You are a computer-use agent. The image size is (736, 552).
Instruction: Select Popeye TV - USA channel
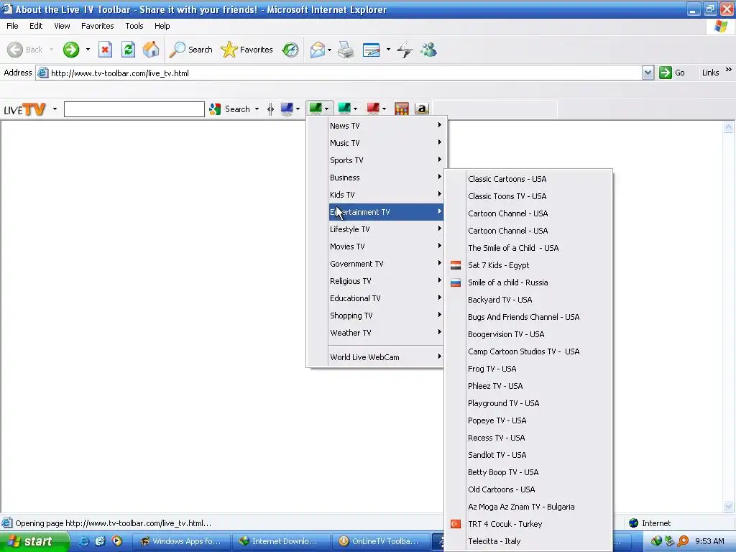click(x=528, y=420)
